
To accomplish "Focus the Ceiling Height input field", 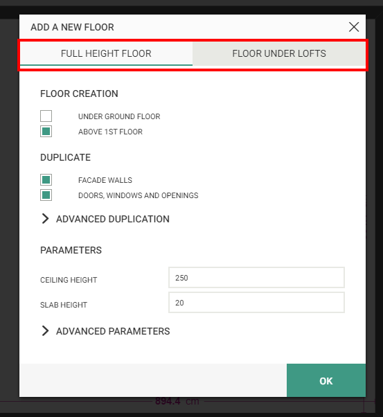I will click(x=256, y=278).
